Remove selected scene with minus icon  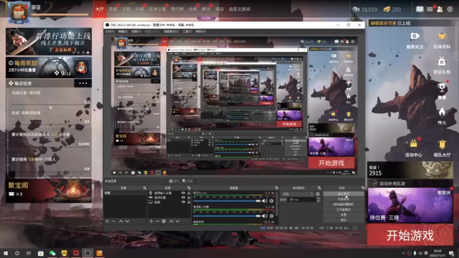pos(114,221)
